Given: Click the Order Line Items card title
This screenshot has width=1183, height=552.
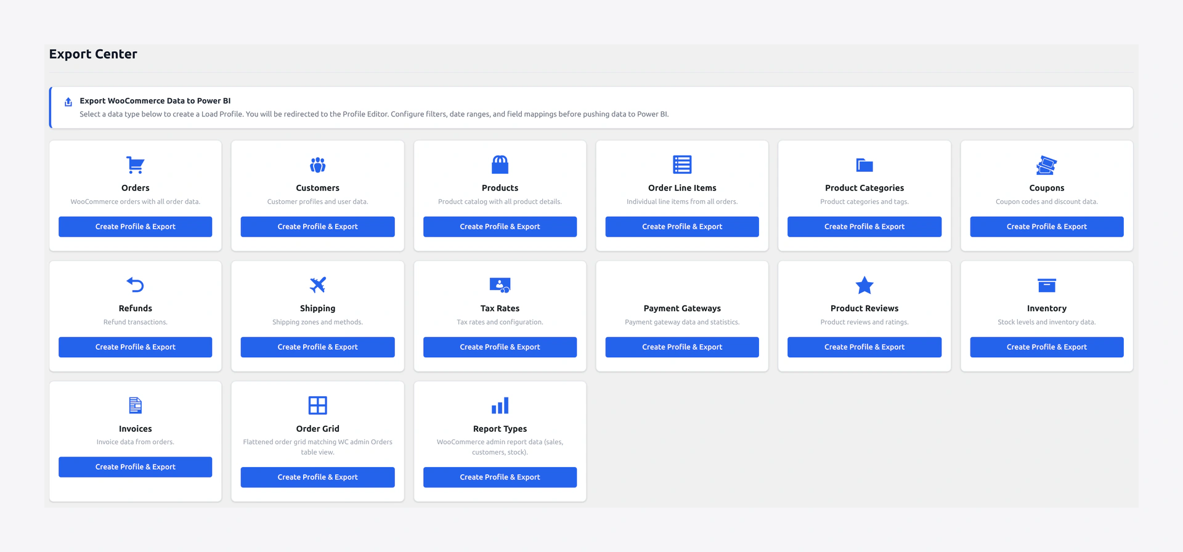Looking at the screenshot, I should (x=682, y=188).
